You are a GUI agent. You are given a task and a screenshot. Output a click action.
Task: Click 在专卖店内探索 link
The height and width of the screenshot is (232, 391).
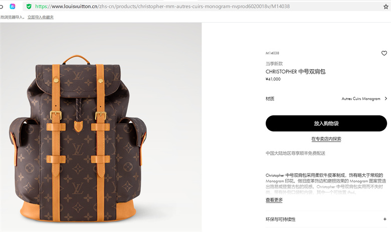click(326, 139)
